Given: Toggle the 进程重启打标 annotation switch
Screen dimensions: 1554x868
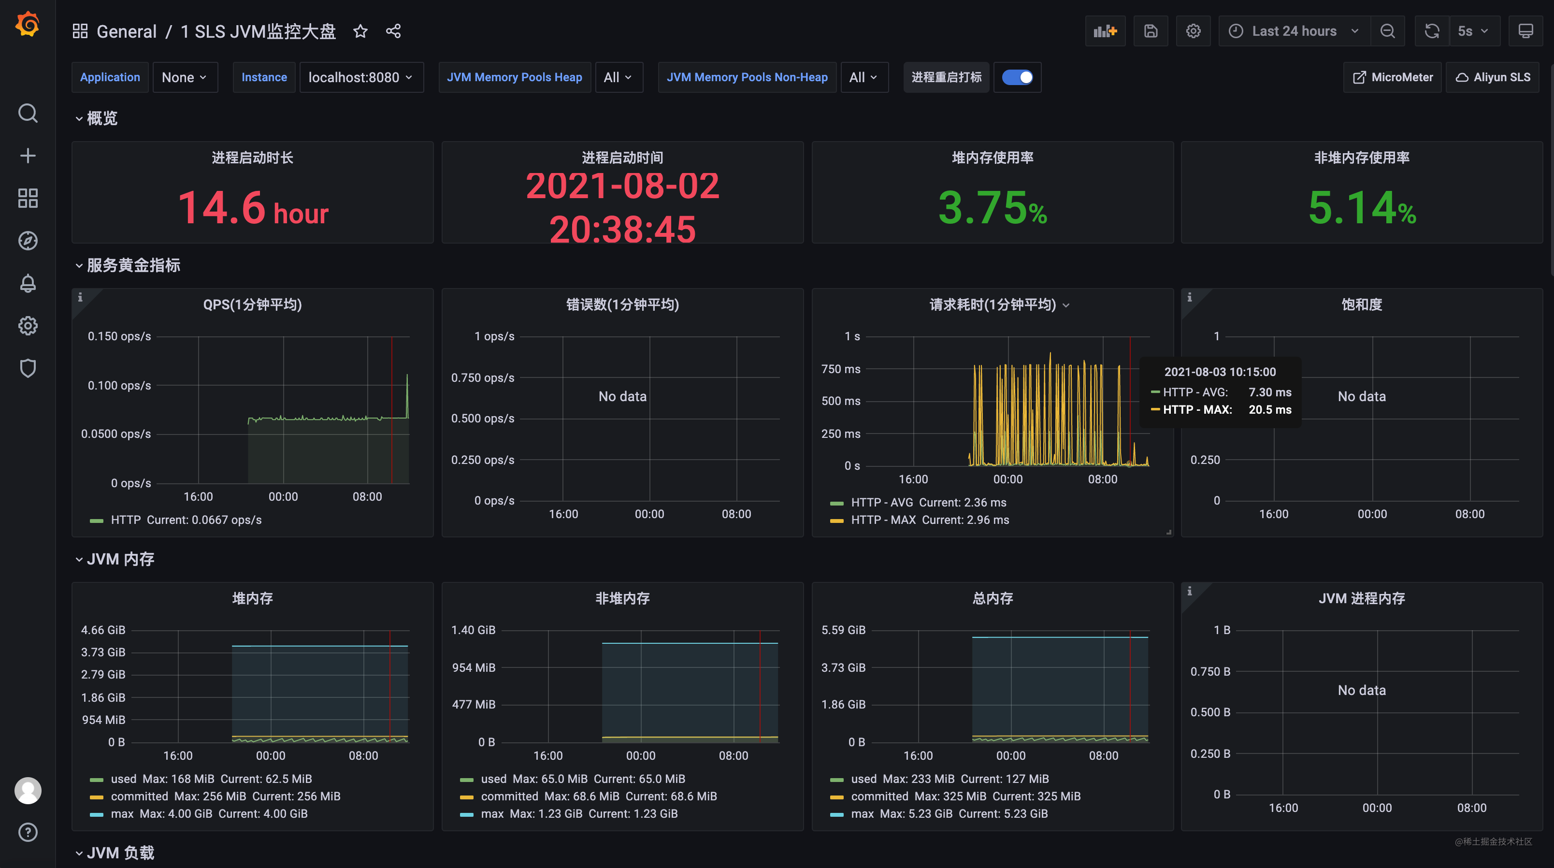Looking at the screenshot, I should click(x=1017, y=77).
